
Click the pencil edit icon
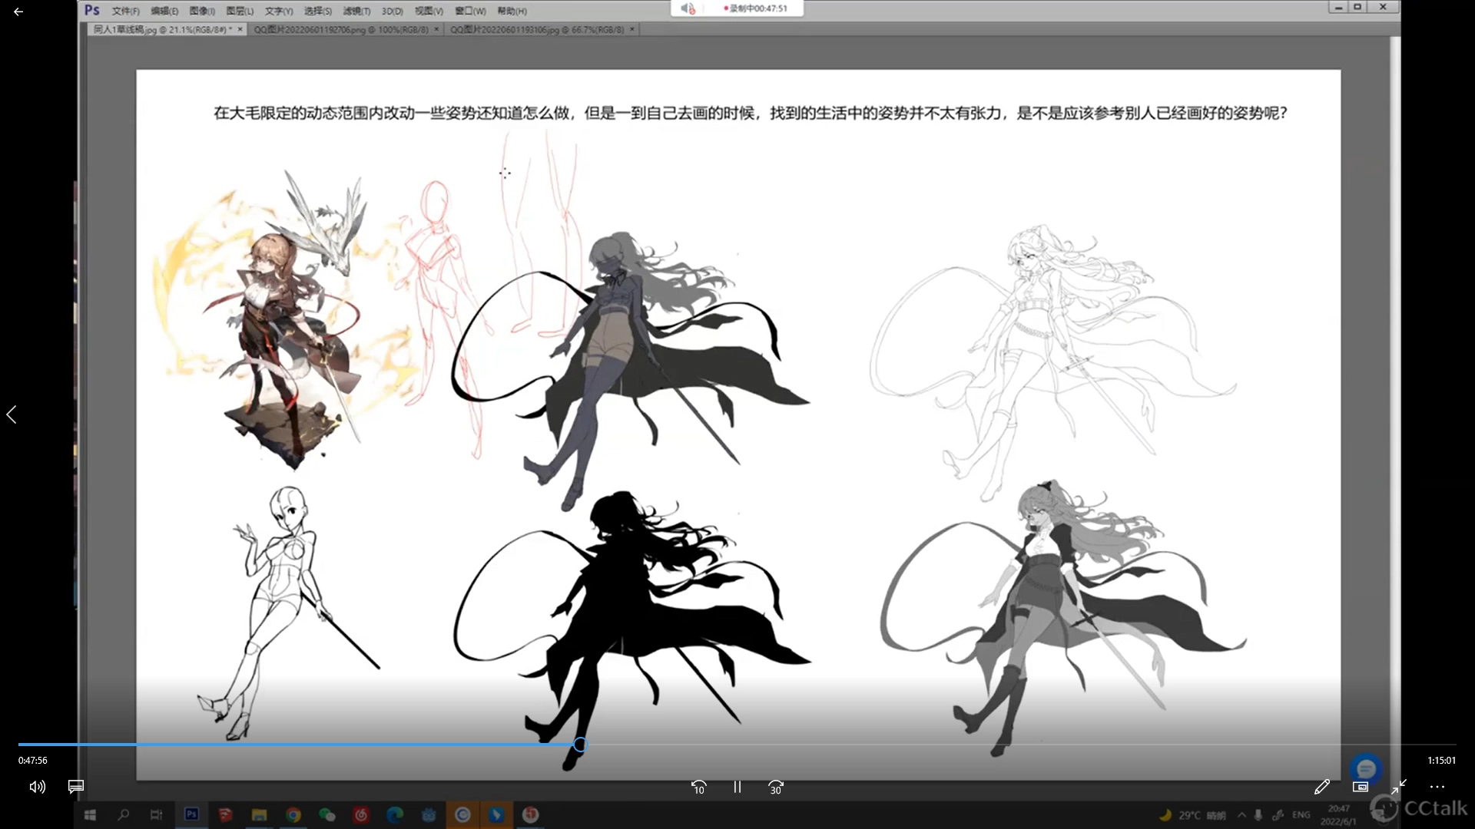(1321, 787)
